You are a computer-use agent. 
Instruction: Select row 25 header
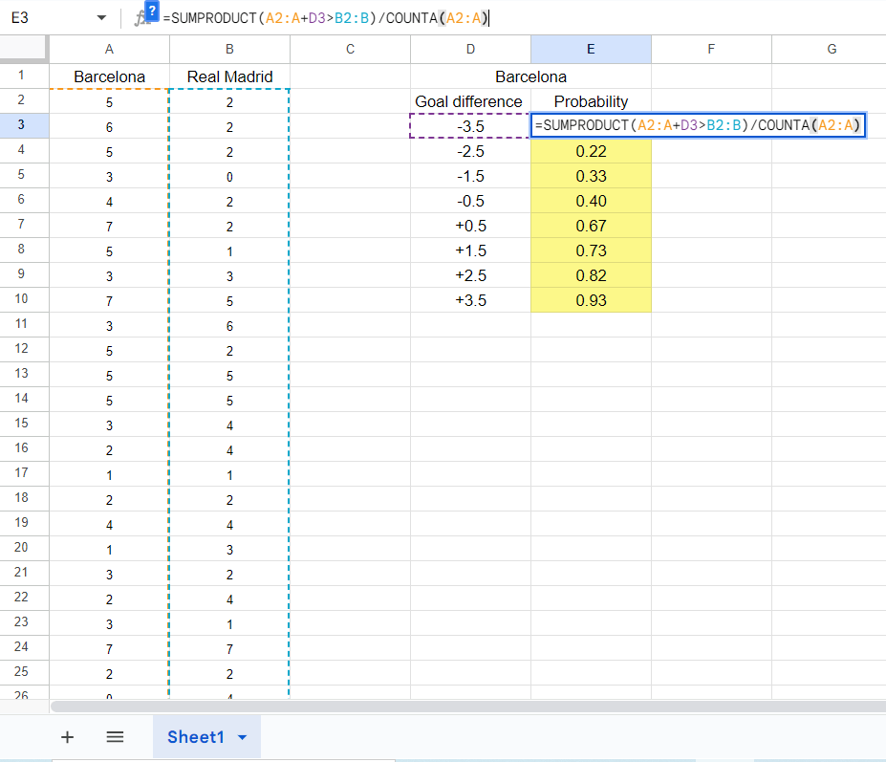[x=24, y=673]
